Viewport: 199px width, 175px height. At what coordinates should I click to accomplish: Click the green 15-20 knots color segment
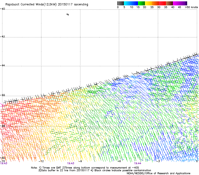click(x=141, y=3)
